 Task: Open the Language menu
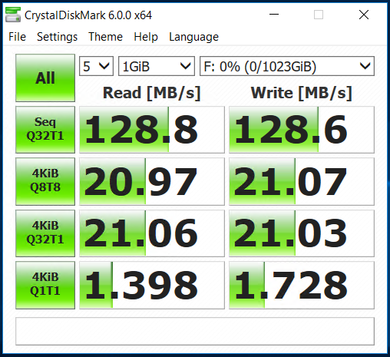pyautogui.click(x=193, y=37)
